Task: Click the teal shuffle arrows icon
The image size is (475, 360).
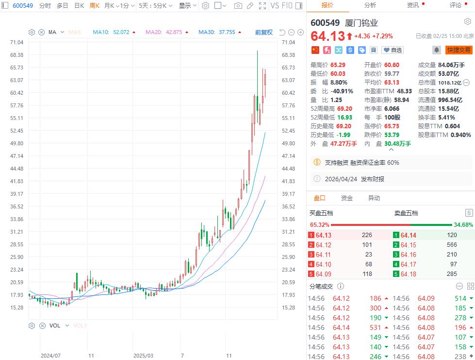Action: 338,50
